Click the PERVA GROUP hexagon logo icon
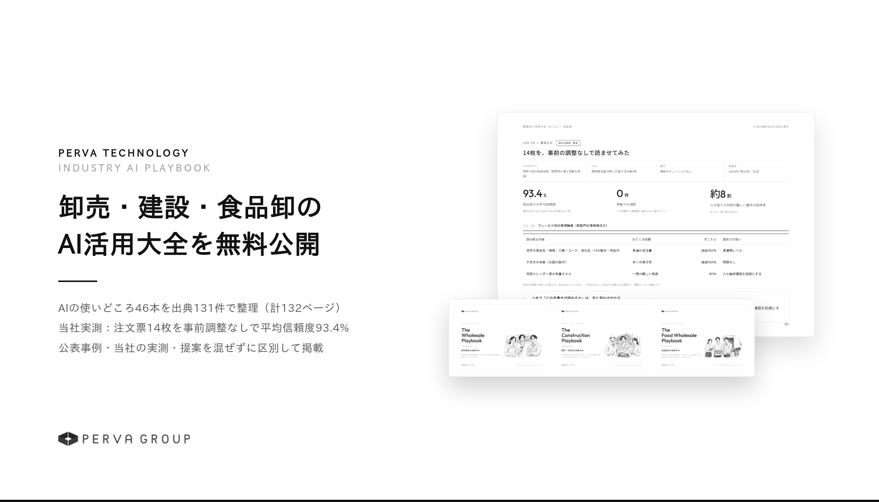 point(68,439)
